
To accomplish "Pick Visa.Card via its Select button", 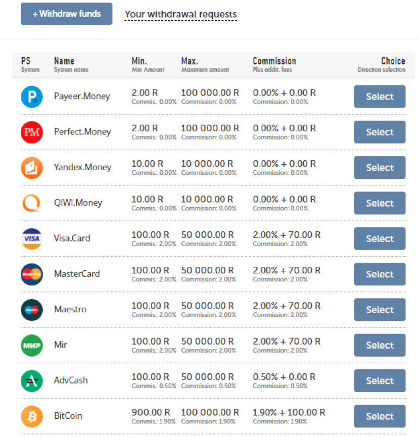I will click(x=380, y=238).
